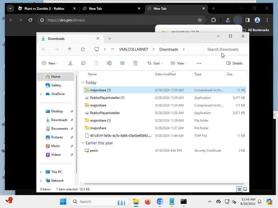Click the Cut scissors icon in Explorer toolbar
This screenshot has width=278, height=208.
pos(70,63)
